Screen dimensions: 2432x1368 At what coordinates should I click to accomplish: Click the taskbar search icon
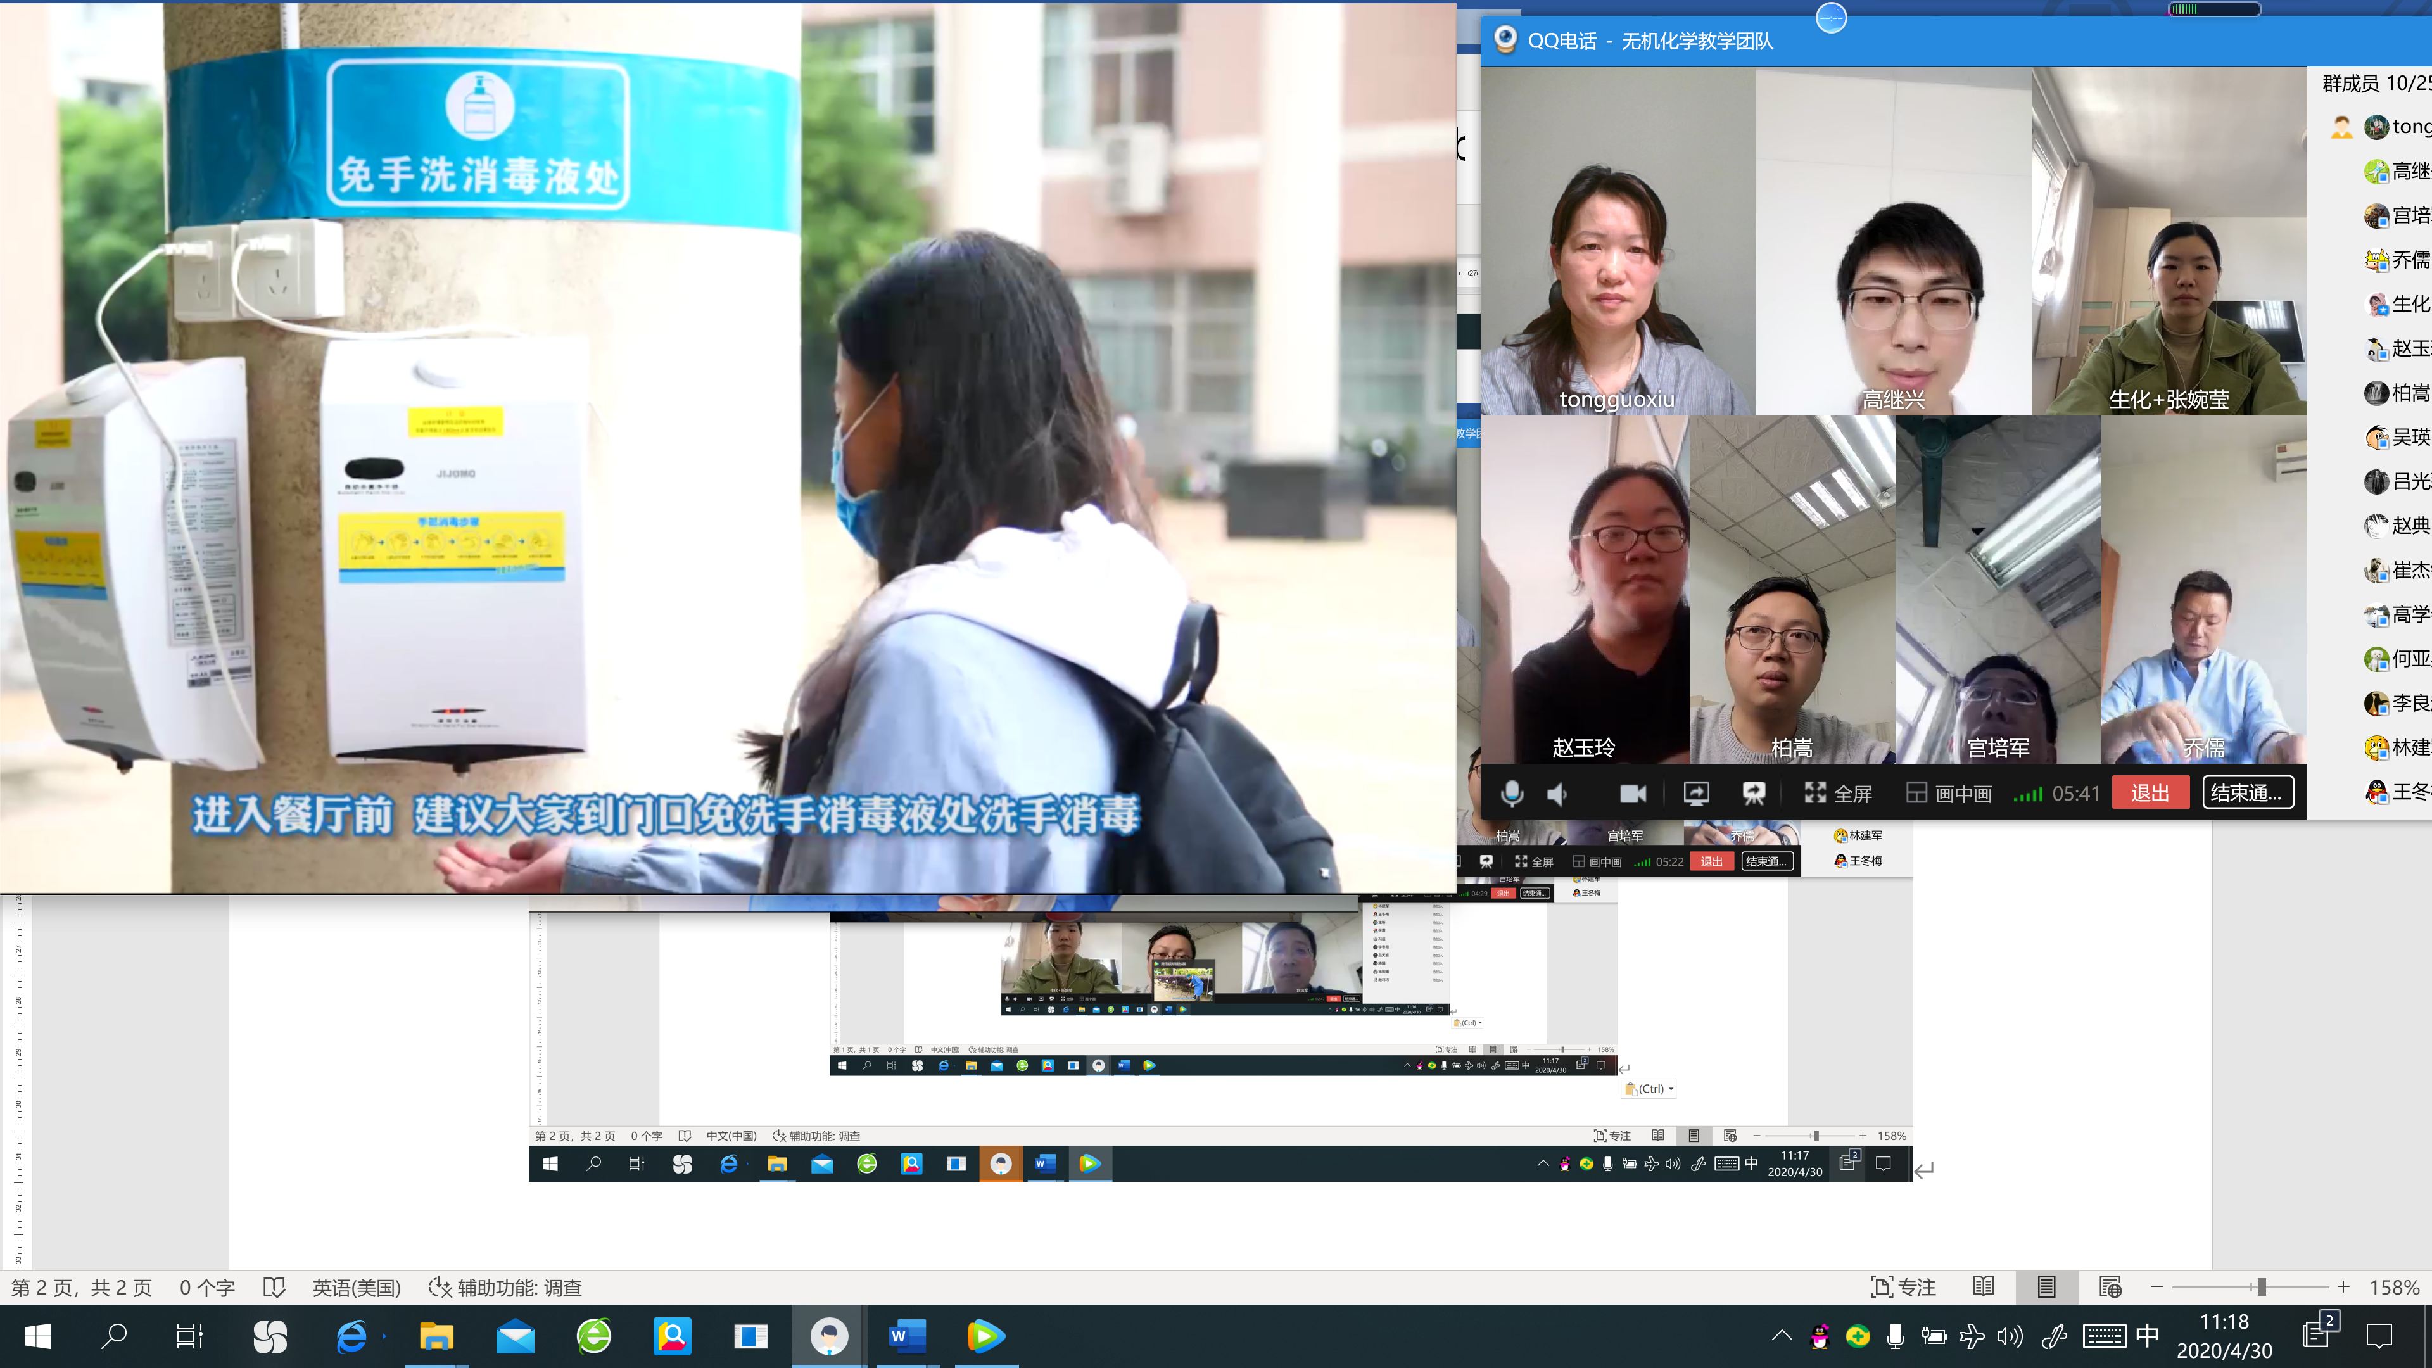click(x=114, y=1336)
